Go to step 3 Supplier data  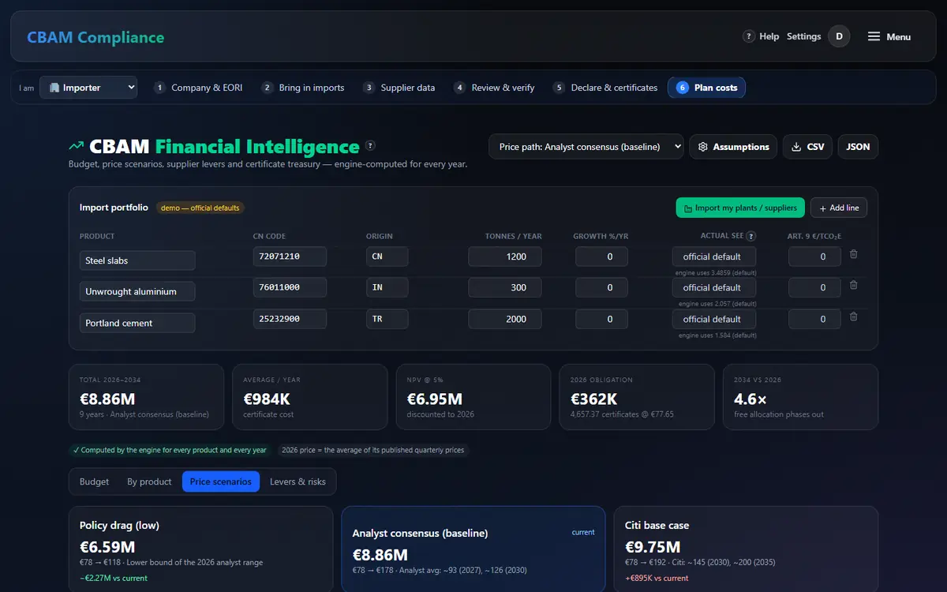(x=399, y=88)
